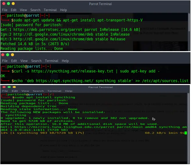Click '0 upgraded, 1 newly installed' line
Screen dimensions: 192x166
point(75,118)
